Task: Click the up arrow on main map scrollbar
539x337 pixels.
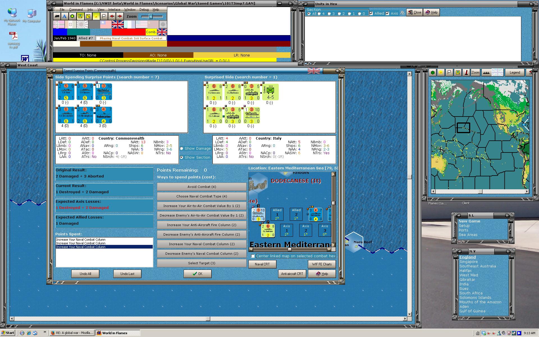Action: [x=409, y=74]
